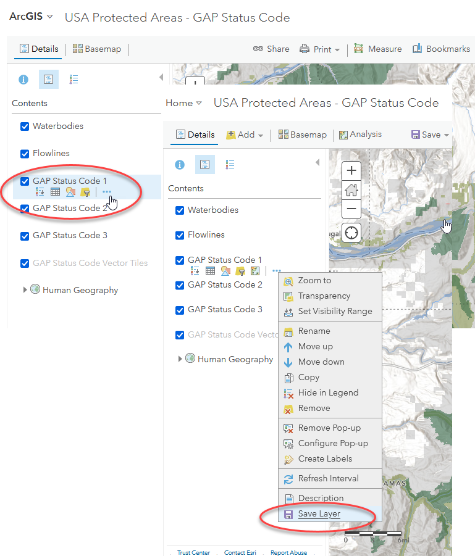Choose Copy from context menu
Screen dimensions: 475x556
330,377
